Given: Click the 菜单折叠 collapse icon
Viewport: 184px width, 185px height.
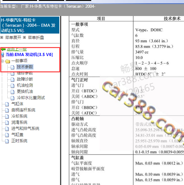Looking at the screenshot, I should click(x=24, y=38).
